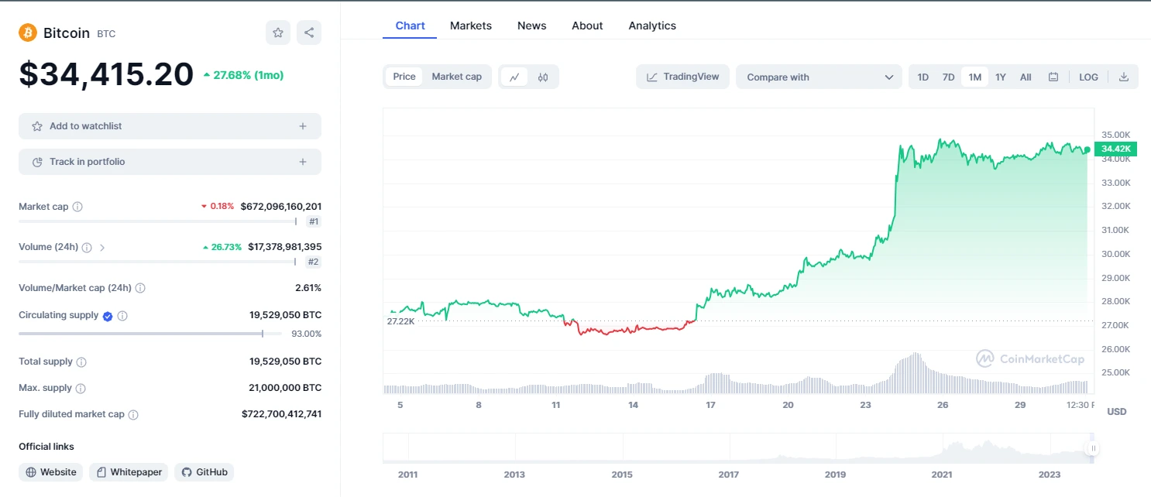Open the TradingView chart button
Screen dimensions: 1151x497
682,77
